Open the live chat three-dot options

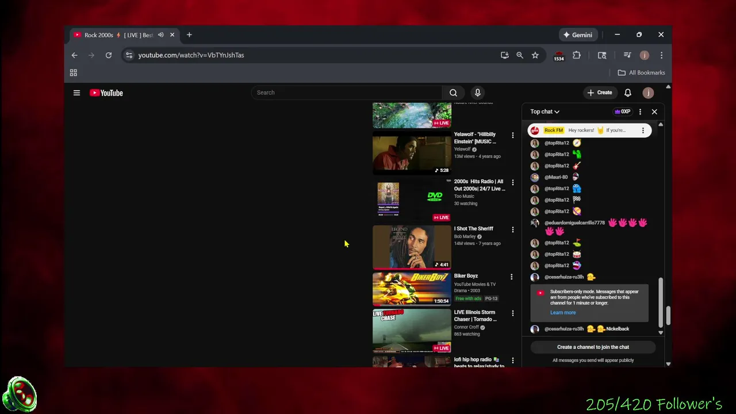(x=640, y=112)
